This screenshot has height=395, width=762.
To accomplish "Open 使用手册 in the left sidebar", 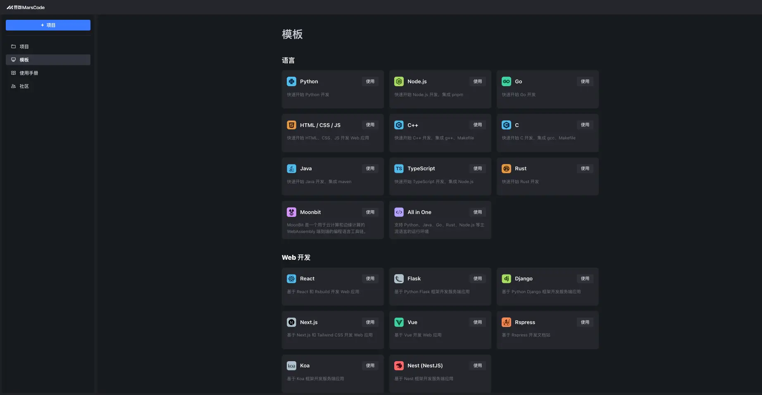I will 48,73.
